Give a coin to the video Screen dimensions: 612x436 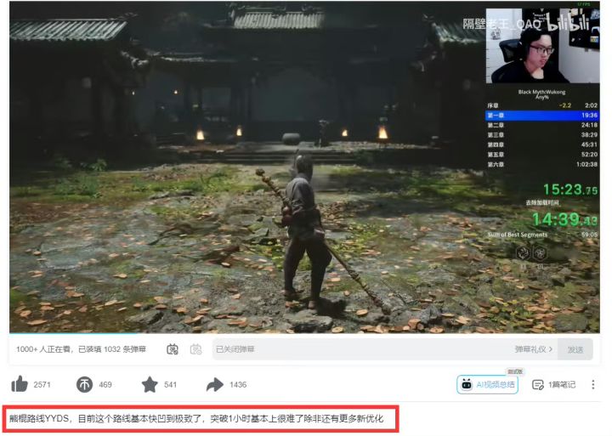[x=84, y=384]
